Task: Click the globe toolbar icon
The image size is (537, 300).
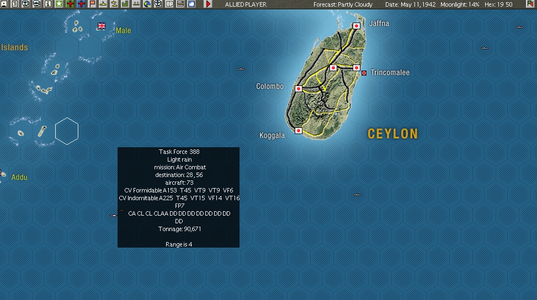Action: [x=147, y=4]
